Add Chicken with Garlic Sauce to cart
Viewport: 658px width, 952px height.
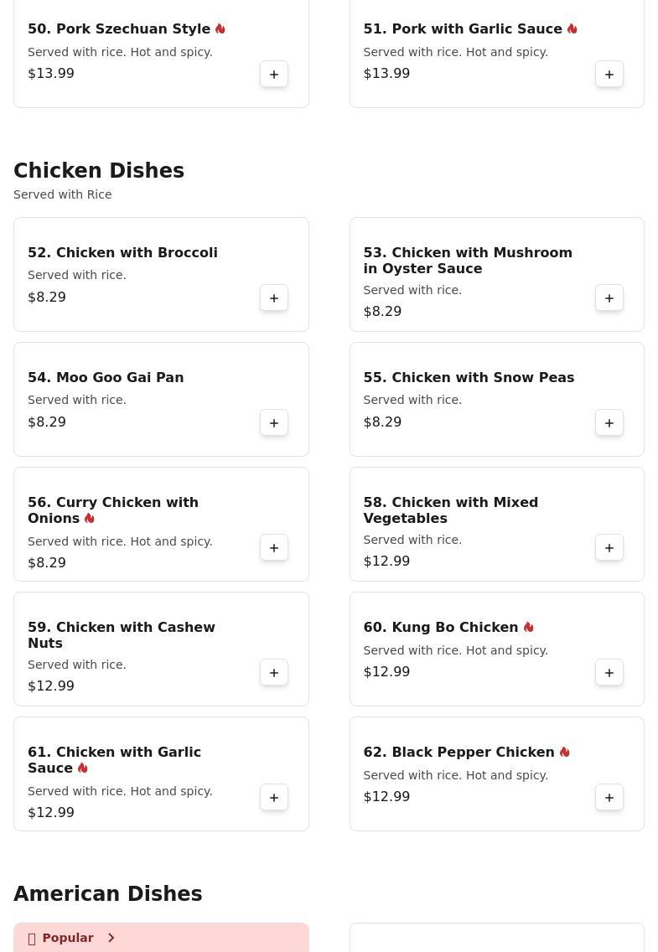[x=274, y=798]
